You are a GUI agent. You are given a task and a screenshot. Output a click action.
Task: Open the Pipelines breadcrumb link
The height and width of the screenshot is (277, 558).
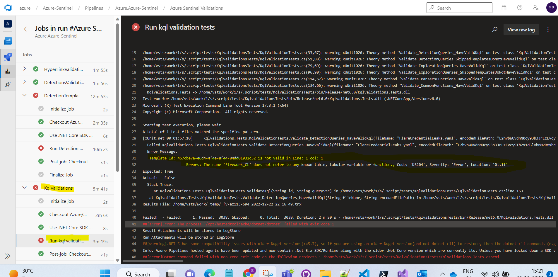pos(94,8)
